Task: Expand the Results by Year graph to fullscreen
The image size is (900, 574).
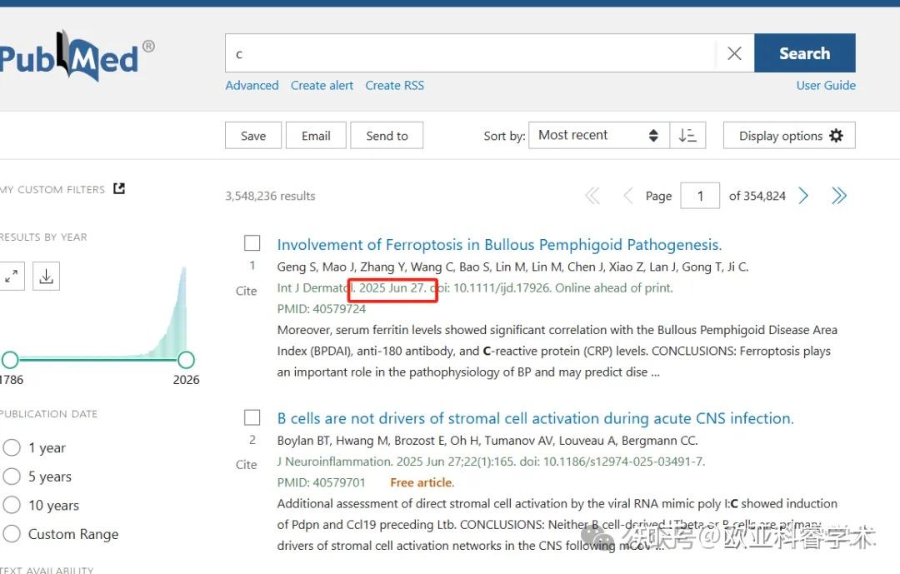Action: click(11, 276)
